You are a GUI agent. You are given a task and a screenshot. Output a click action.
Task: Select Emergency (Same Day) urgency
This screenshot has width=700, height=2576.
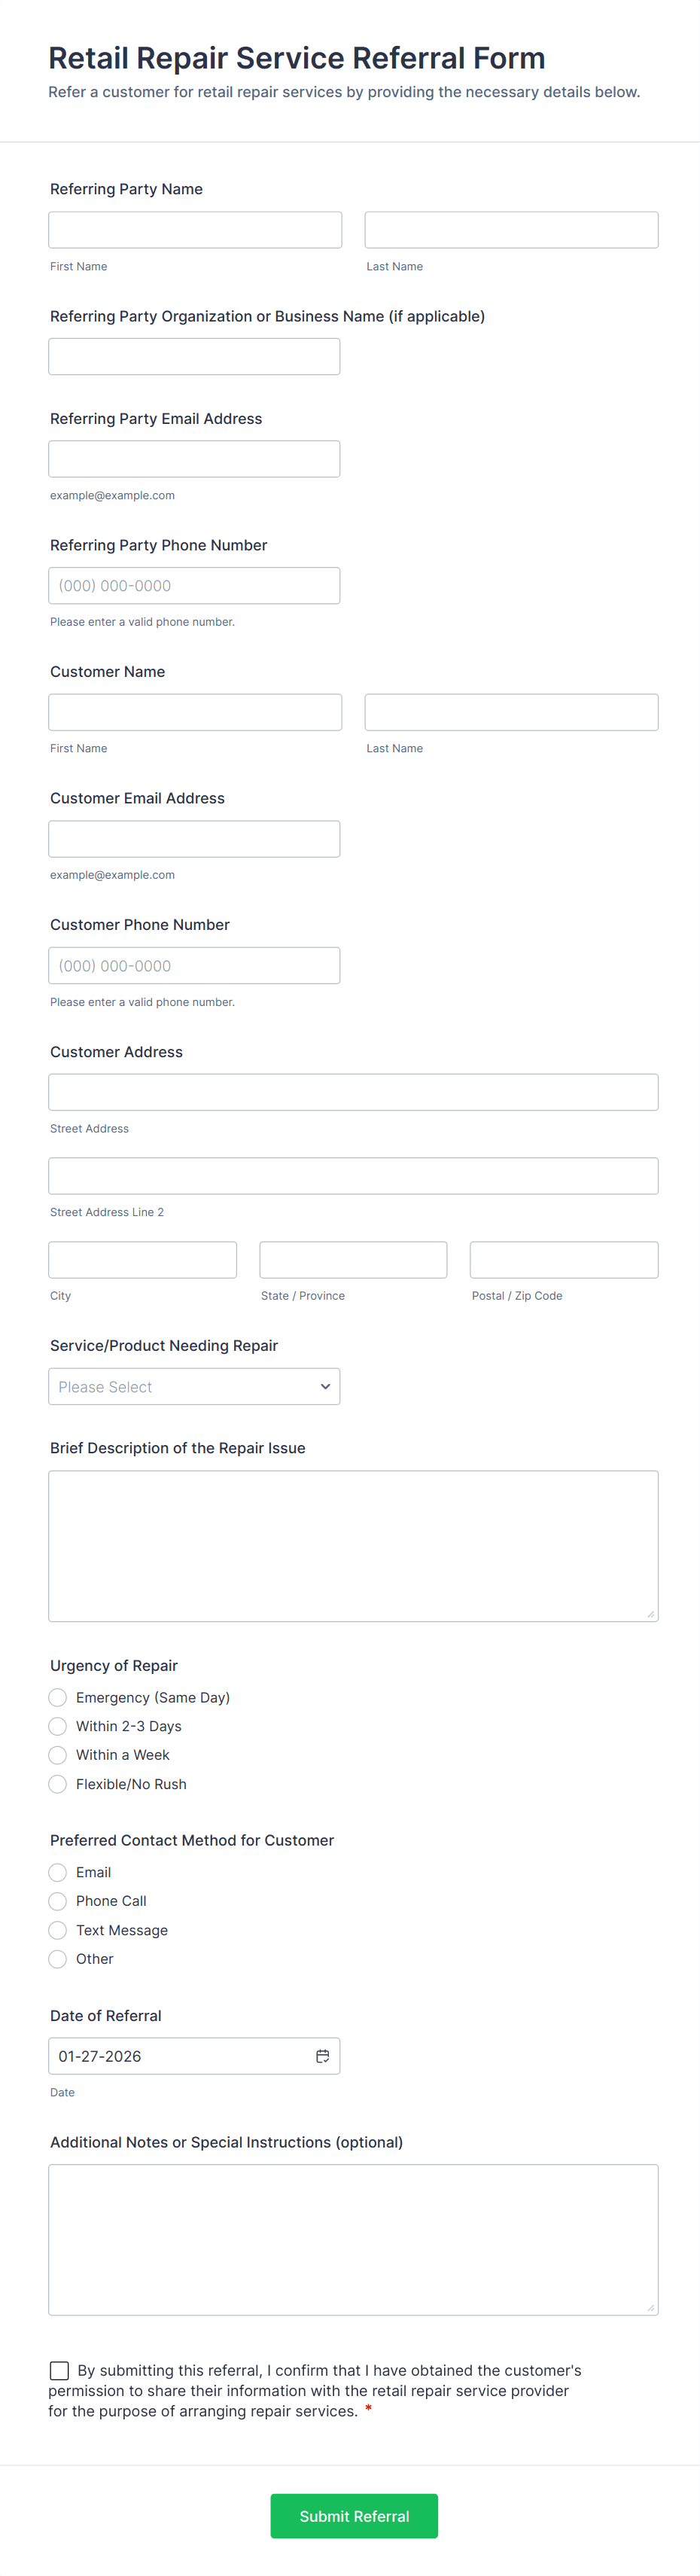[x=58, y=1697]
